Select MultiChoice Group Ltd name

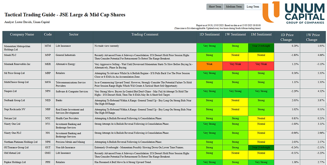[x=16, y=82]
